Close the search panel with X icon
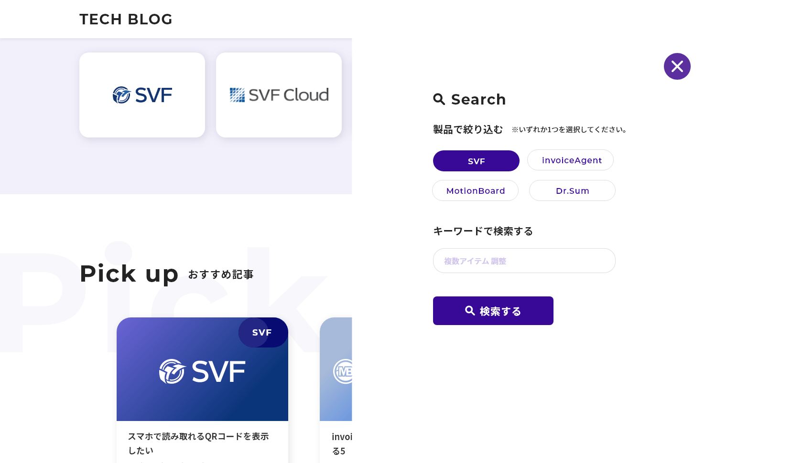803x463 pixels. point(677,66)
